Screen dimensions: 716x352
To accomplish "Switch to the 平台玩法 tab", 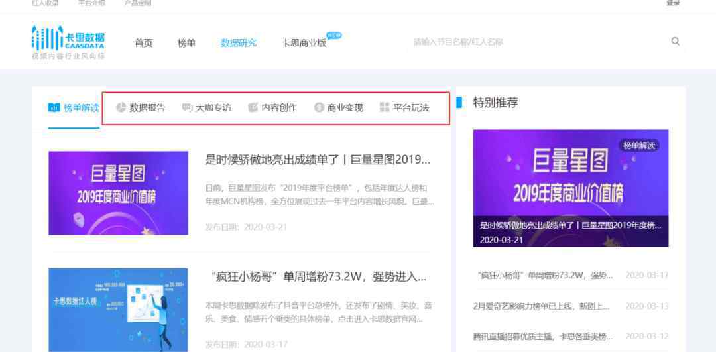I will [x=404, y=108].
